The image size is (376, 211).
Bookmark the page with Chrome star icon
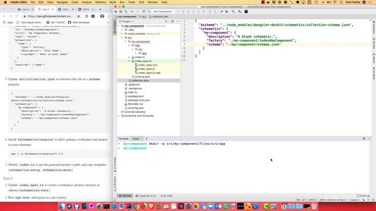(78, 16)
